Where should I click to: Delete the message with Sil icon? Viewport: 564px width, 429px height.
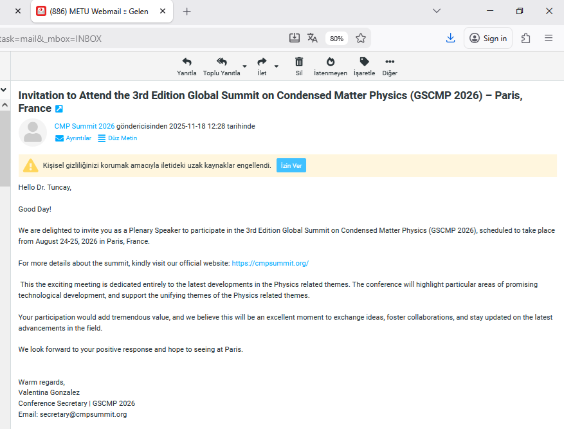(x=299, y=62)
